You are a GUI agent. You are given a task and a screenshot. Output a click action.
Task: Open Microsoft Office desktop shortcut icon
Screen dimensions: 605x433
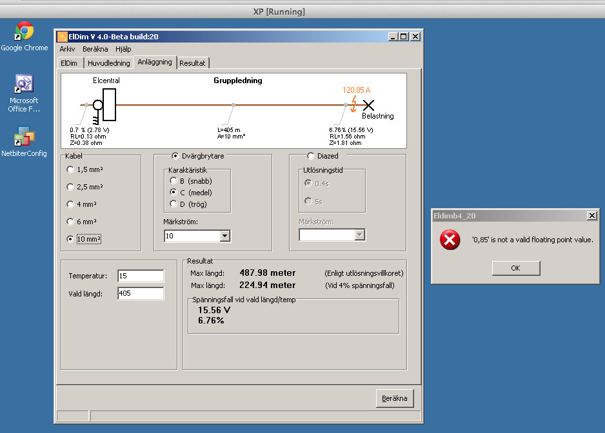point(24,84)
